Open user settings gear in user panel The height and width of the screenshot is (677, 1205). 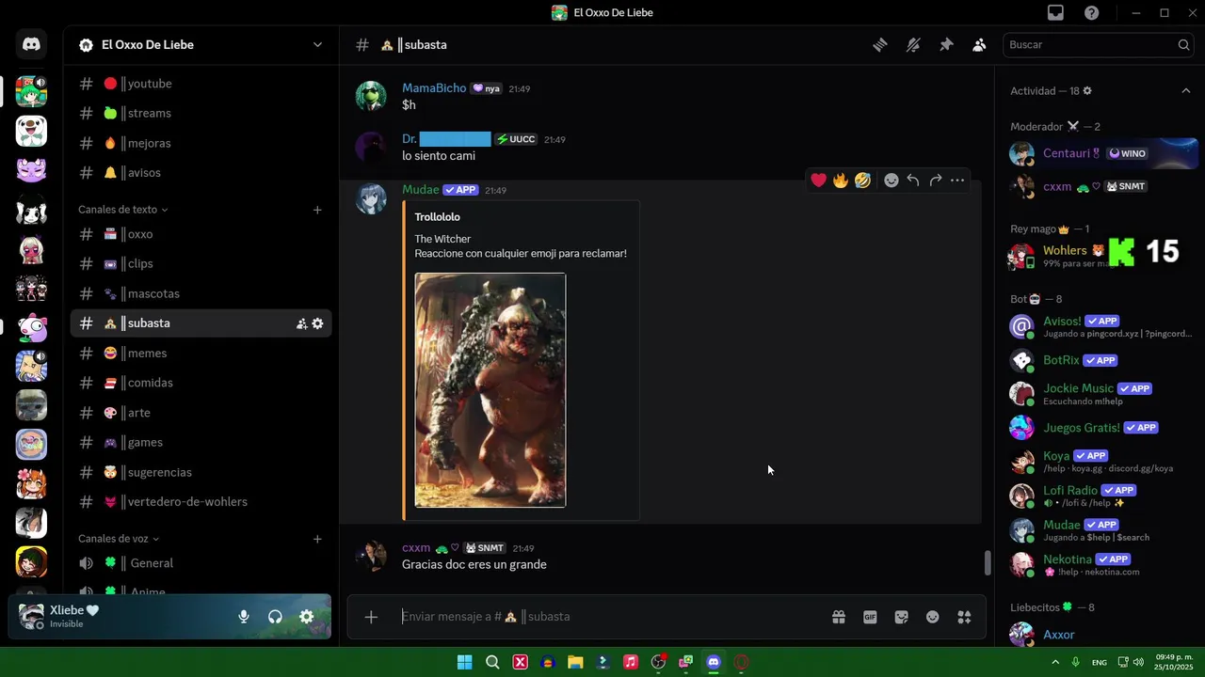[306, 617]
